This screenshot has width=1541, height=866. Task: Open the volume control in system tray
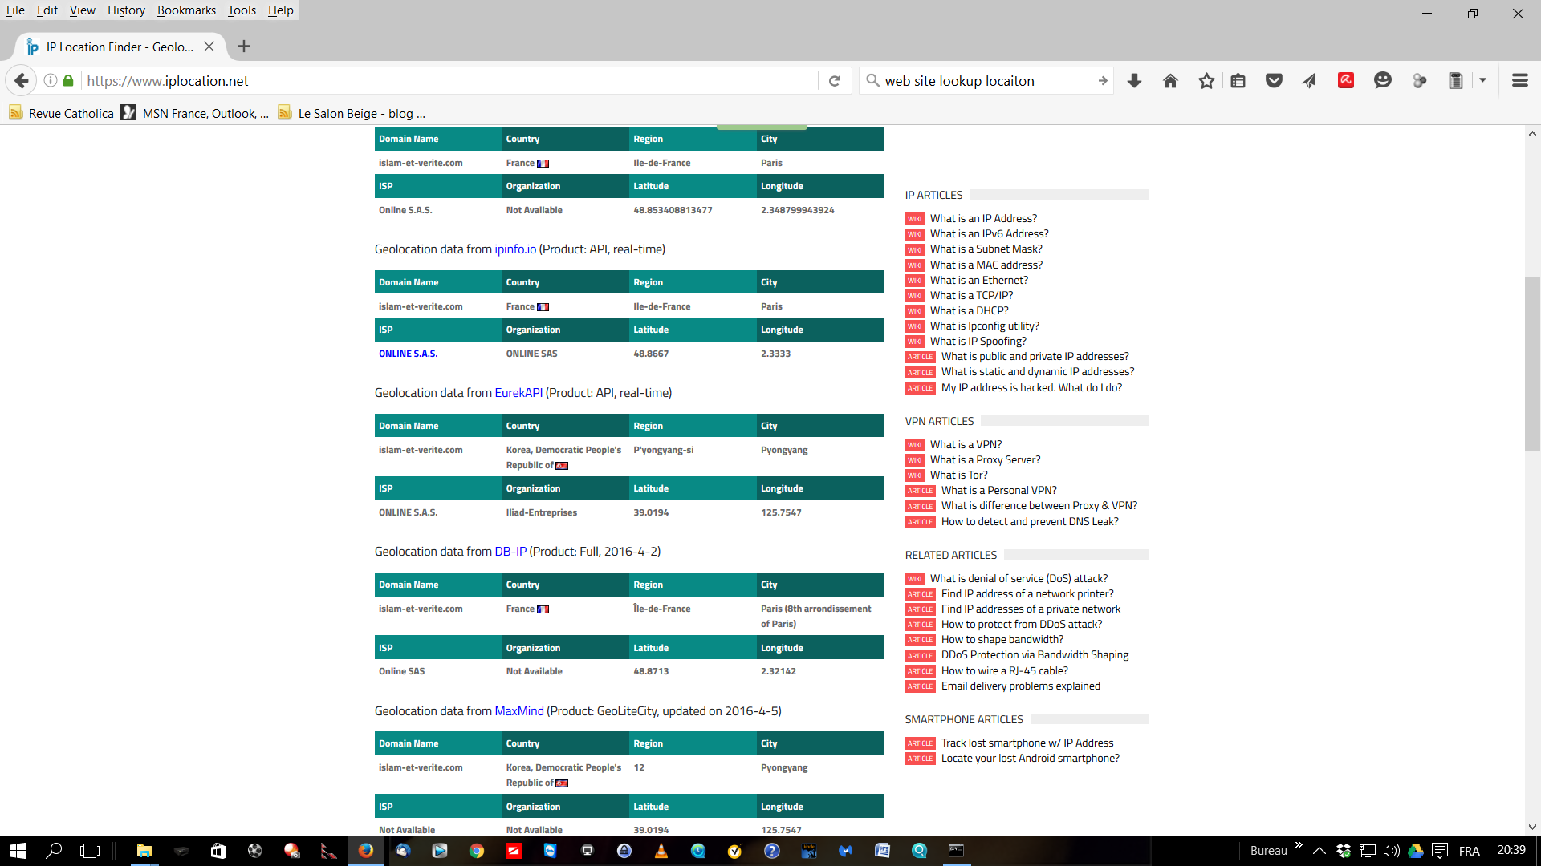click(1391, 851)
